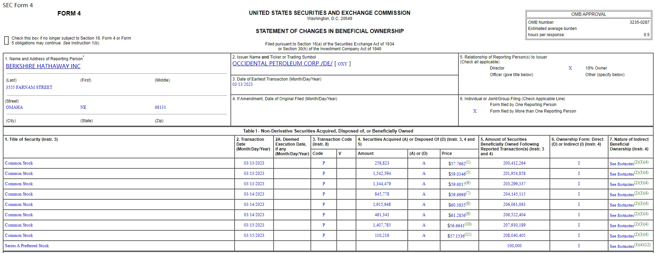The height and width of the screenshot is (253, 655).
Task: Open the OCCIDENTAL PETROLEUM CORP /DE/ link
Action: [x=282, y=63]
